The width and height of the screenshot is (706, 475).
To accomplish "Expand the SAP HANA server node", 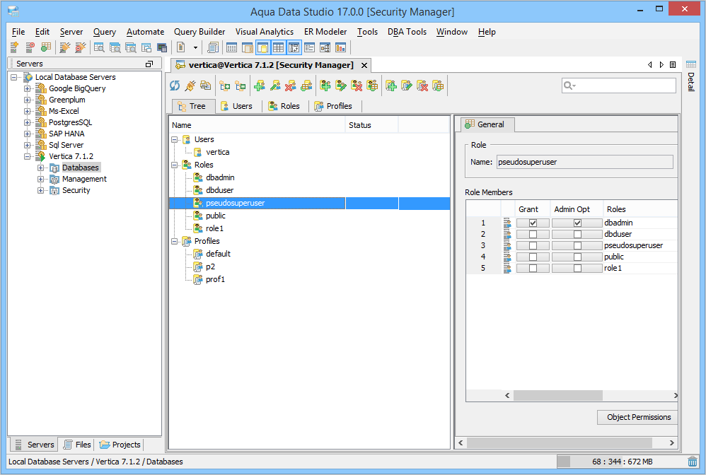I will point(28,134).
